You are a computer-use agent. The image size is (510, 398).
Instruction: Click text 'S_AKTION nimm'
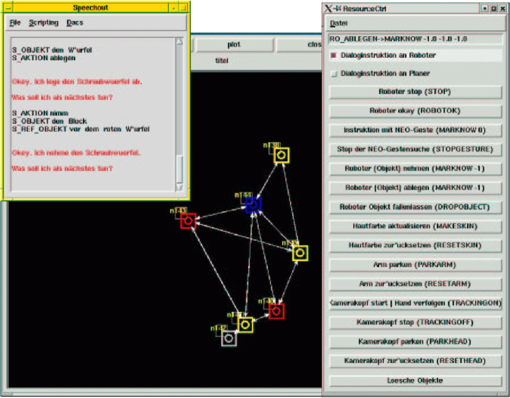pyautogui.click(x=41, y=113)
